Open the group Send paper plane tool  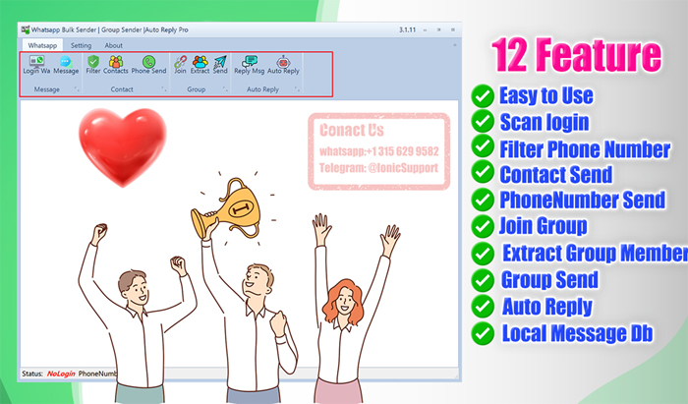point(220,65)
